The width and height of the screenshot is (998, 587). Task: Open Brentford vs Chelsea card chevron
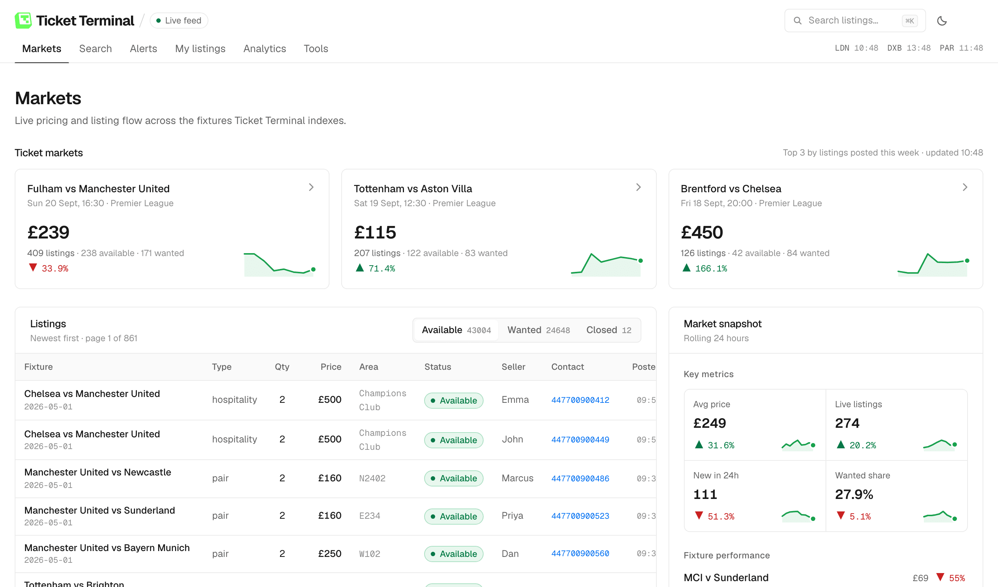965,187
